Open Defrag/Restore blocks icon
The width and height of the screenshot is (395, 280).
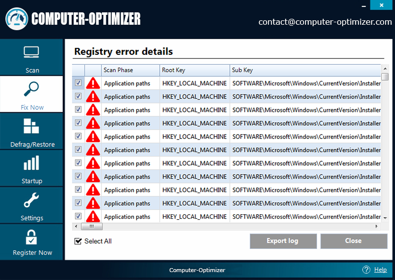31,126
